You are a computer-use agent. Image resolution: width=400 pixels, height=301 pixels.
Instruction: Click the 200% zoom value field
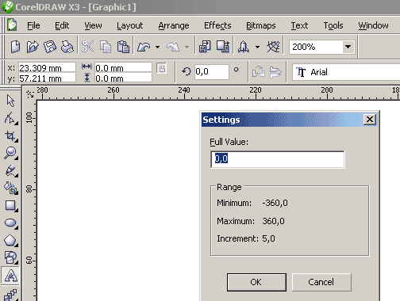click(x=316, y=47)
